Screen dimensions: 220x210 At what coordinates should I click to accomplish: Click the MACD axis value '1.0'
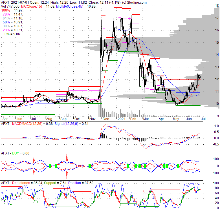coord(217,126)
